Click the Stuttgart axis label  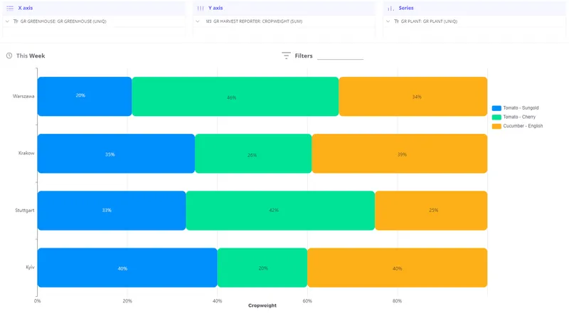tap(25, 210)
